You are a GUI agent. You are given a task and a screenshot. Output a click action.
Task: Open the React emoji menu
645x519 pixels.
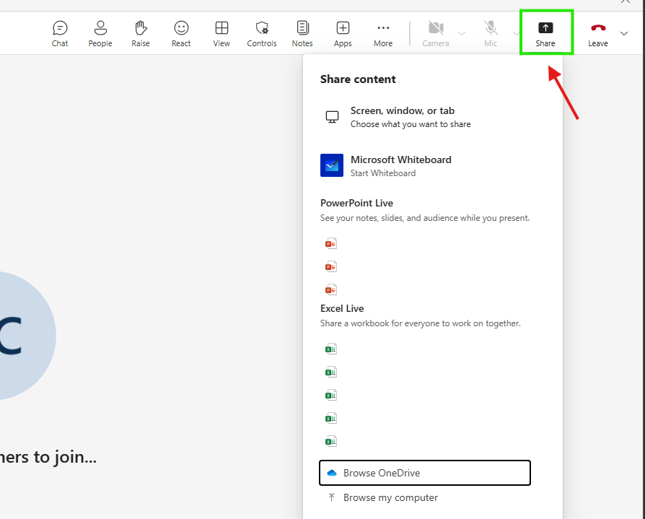click(x=181, y=34)
